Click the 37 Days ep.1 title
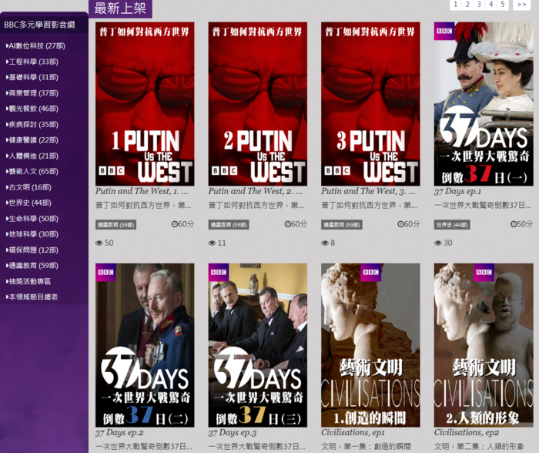 [x=457, y=191]
